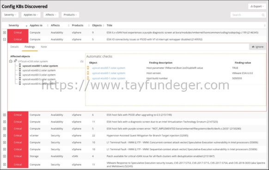Click the search magnifier icon
This screenshot has width=269, height=170.
[x=263, y=15]
